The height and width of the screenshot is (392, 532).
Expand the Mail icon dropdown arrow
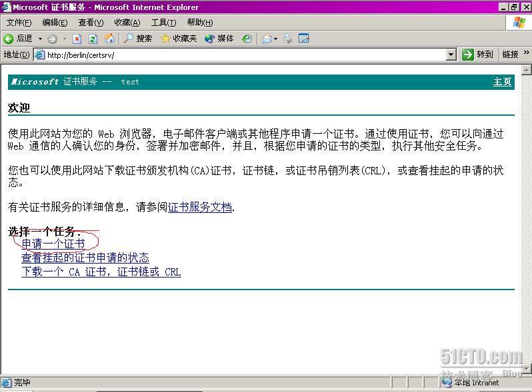tap(275, 39)
